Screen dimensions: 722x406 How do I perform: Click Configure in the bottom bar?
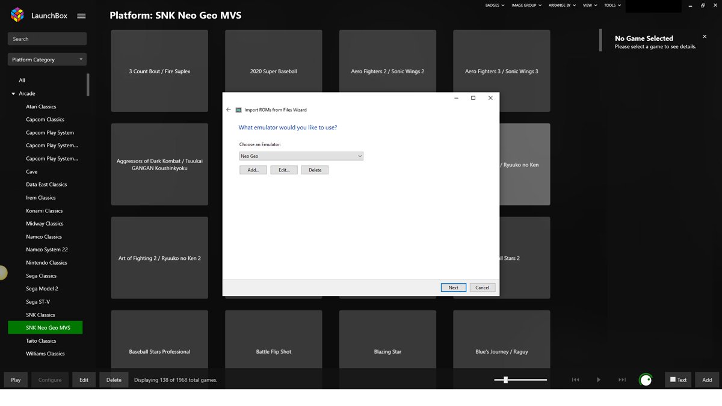50,380
